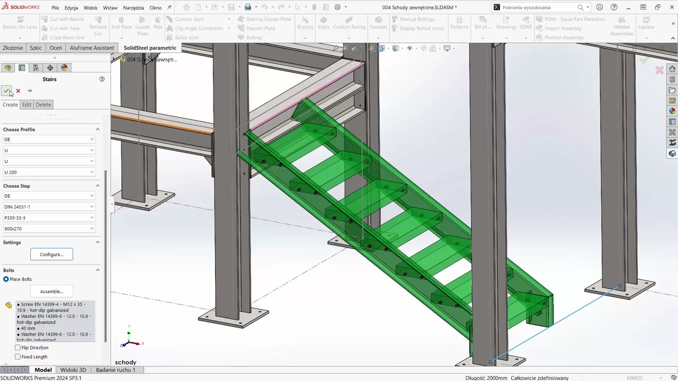This screenshot has width=678, height=381.
Task: Open the Widoki 3D bottom tab
Action: (x=73, y=370)
